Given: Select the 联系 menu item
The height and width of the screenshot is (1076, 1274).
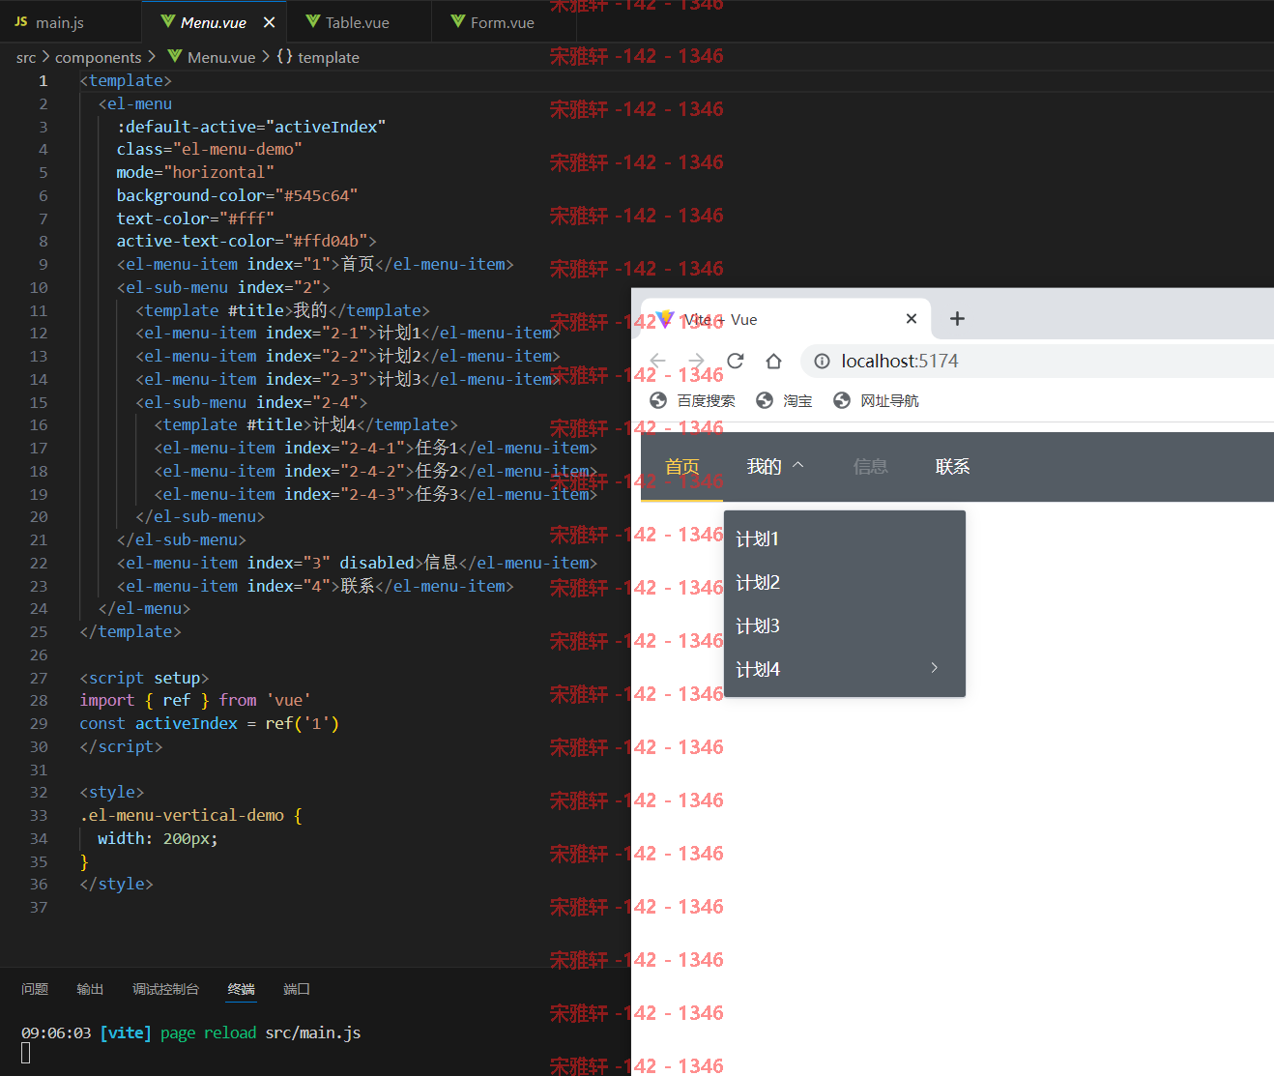Looking at the screenshot, I should pyautogui.click(x=952, y=467).
